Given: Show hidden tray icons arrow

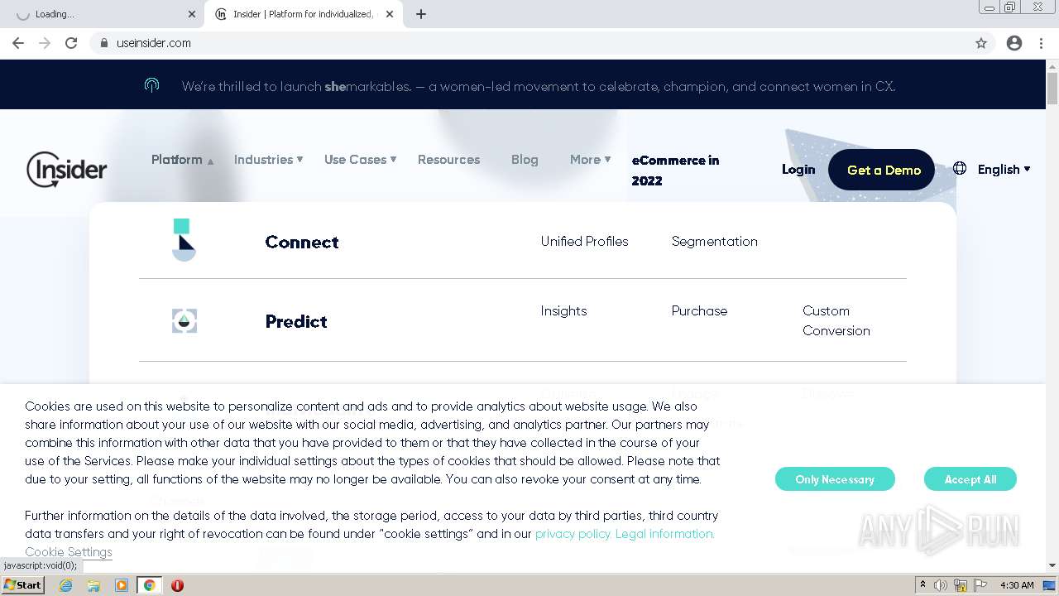Looking at the screenshot, I should click(922, 585).
